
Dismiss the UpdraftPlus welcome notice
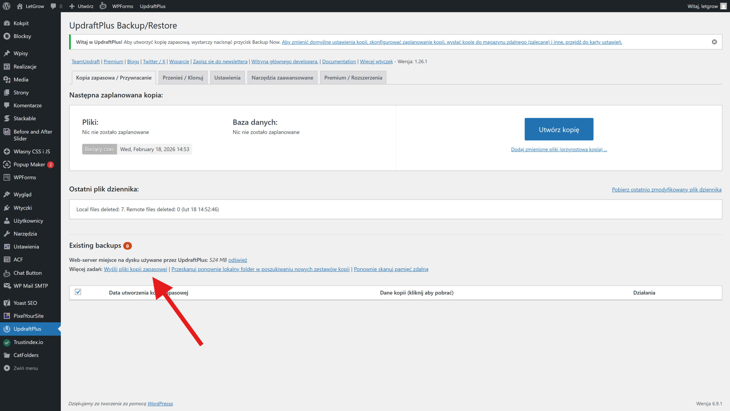(x=714, y=42)
